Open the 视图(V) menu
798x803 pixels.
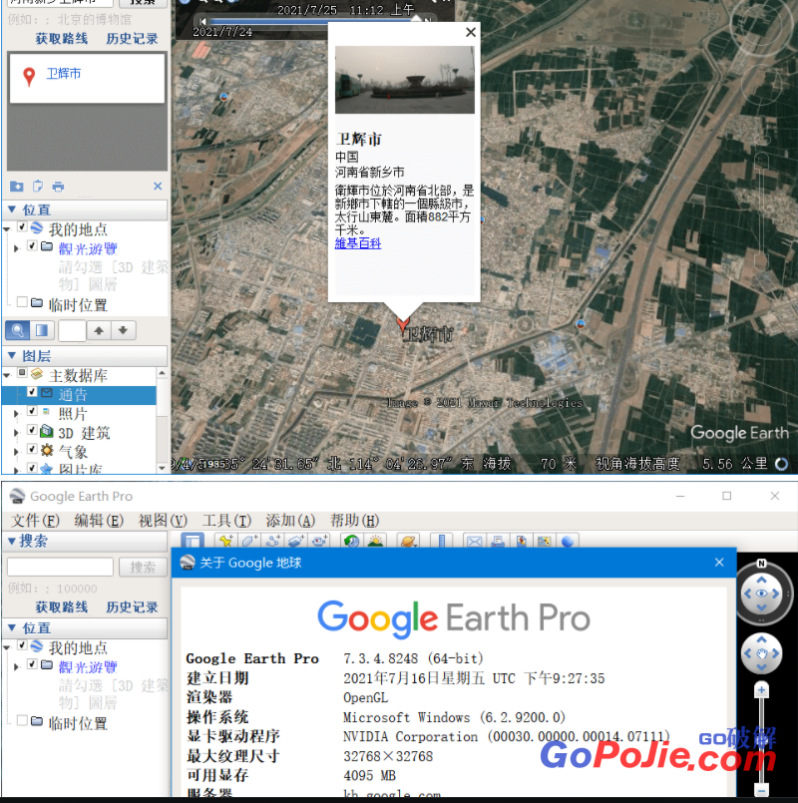(163, 521)
